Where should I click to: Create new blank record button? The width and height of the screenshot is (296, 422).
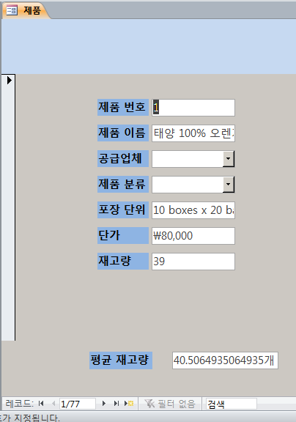[129, 404]
